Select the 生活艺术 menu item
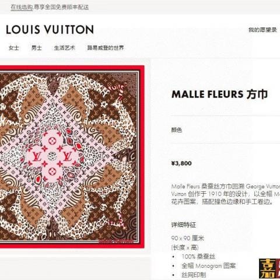Screen dimensions: 280x280 point(65,48)
